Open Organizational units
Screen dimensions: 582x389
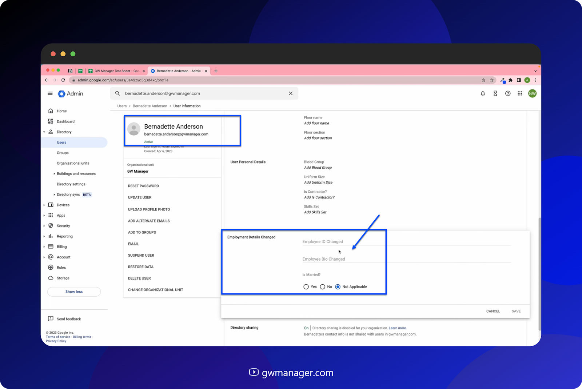[x=73, y=163]
